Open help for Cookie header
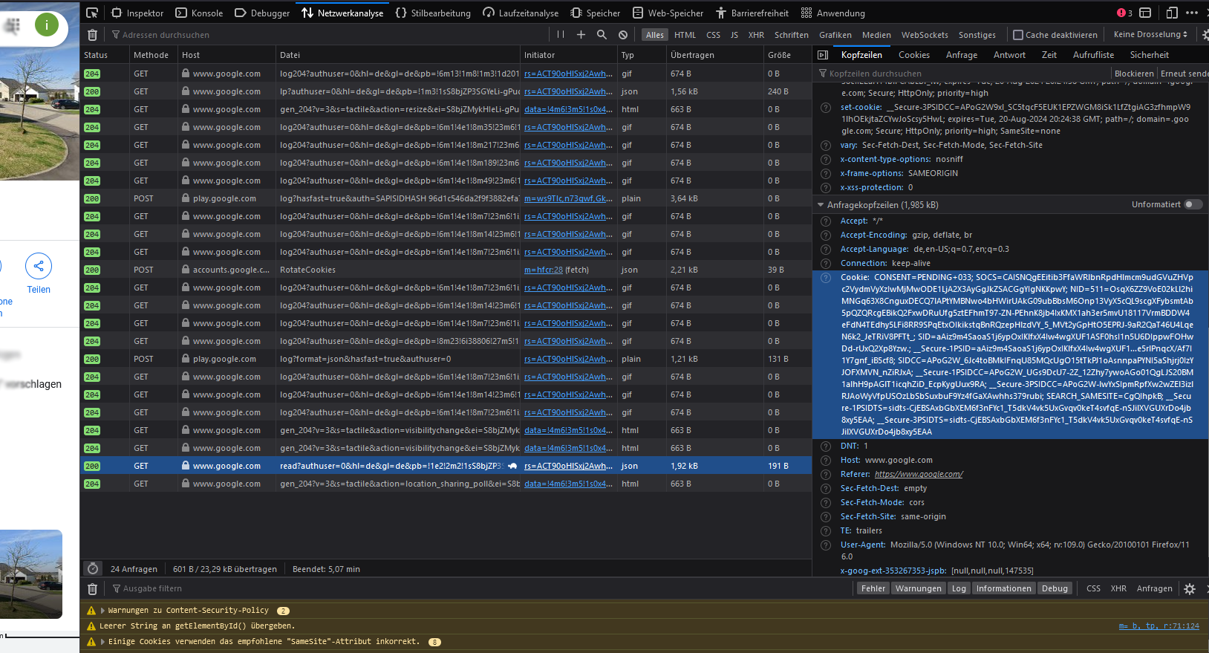This screenshot has width=1209, height=653. click(x=825, y=278)
